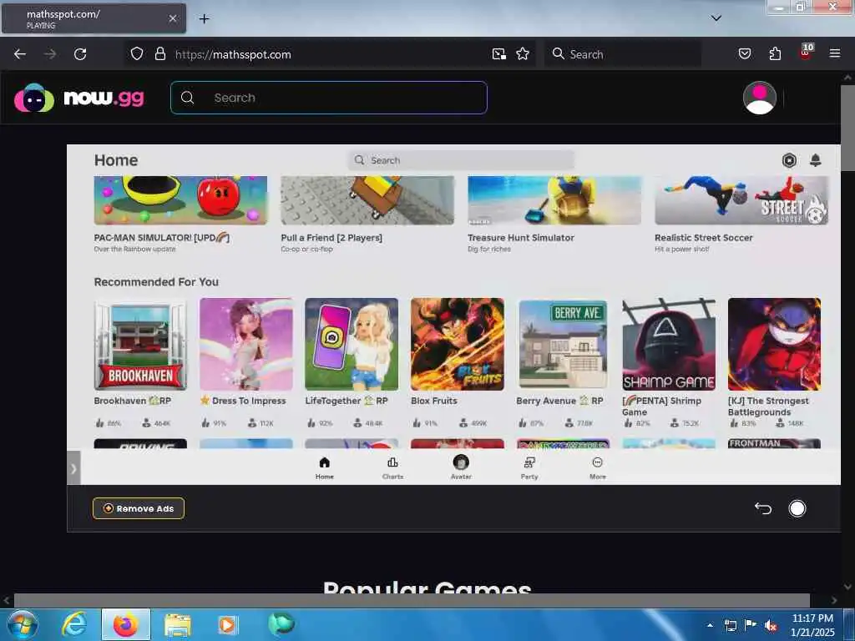Viewport: 855px width, 641px height.
Task: Open the Firefox extensions puzzle icon
Action: point(775,53)
